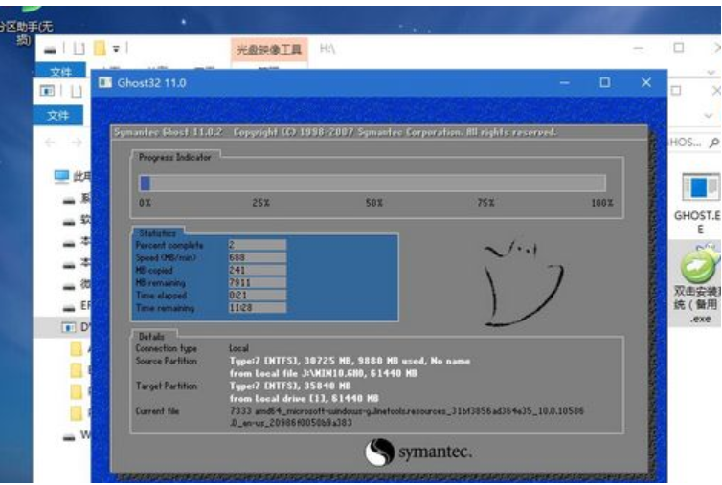Select the EF drive in the navigation tree
This screenshot has width=722, height=485.
pos(77,306)
